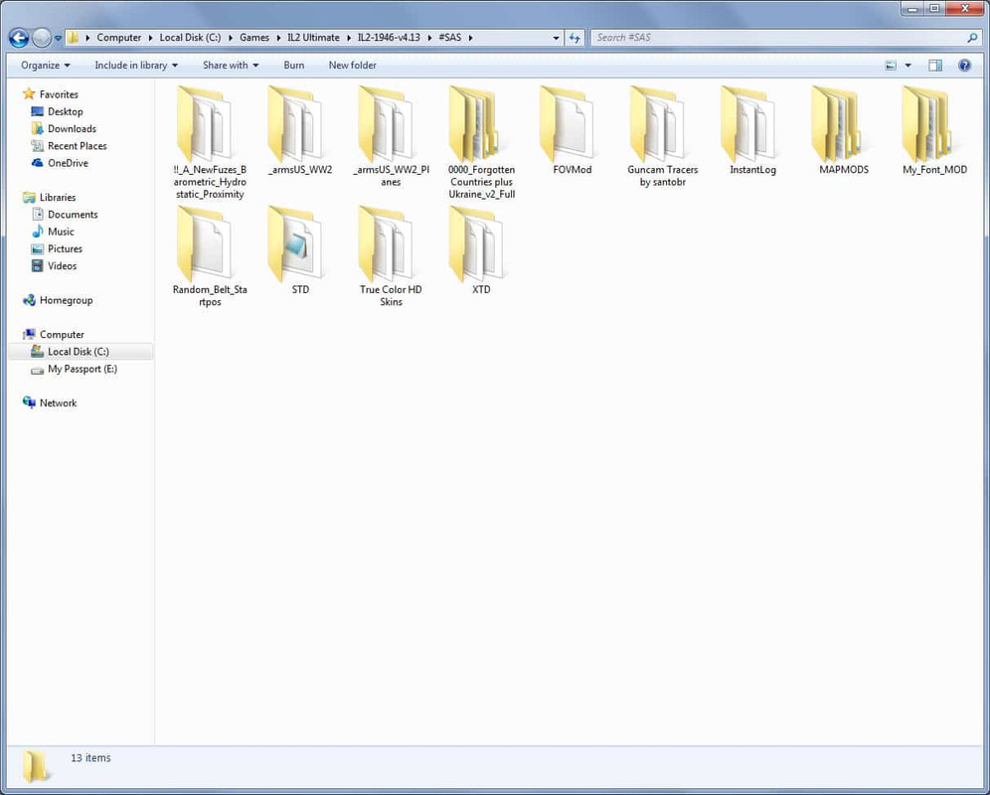Select the _armsUS_WW2 folder icon
The image size is (990, 795).
coord(295,123)
